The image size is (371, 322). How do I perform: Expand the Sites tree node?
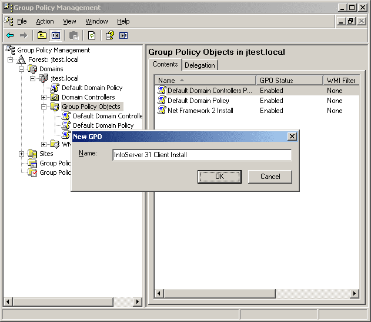tap(21, 154)
